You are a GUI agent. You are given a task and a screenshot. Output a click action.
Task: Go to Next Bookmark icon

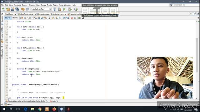click(x=57, y=18)
